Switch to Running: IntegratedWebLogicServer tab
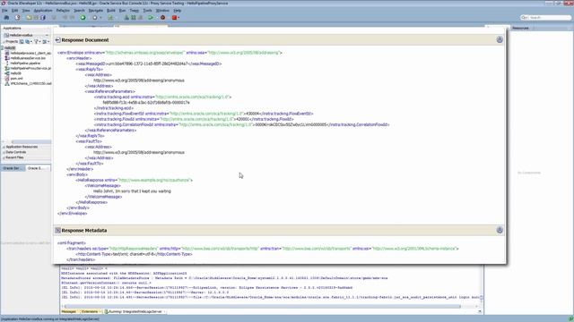The width and height of the screenshot is (574, 322). click(x=135, y=312)
